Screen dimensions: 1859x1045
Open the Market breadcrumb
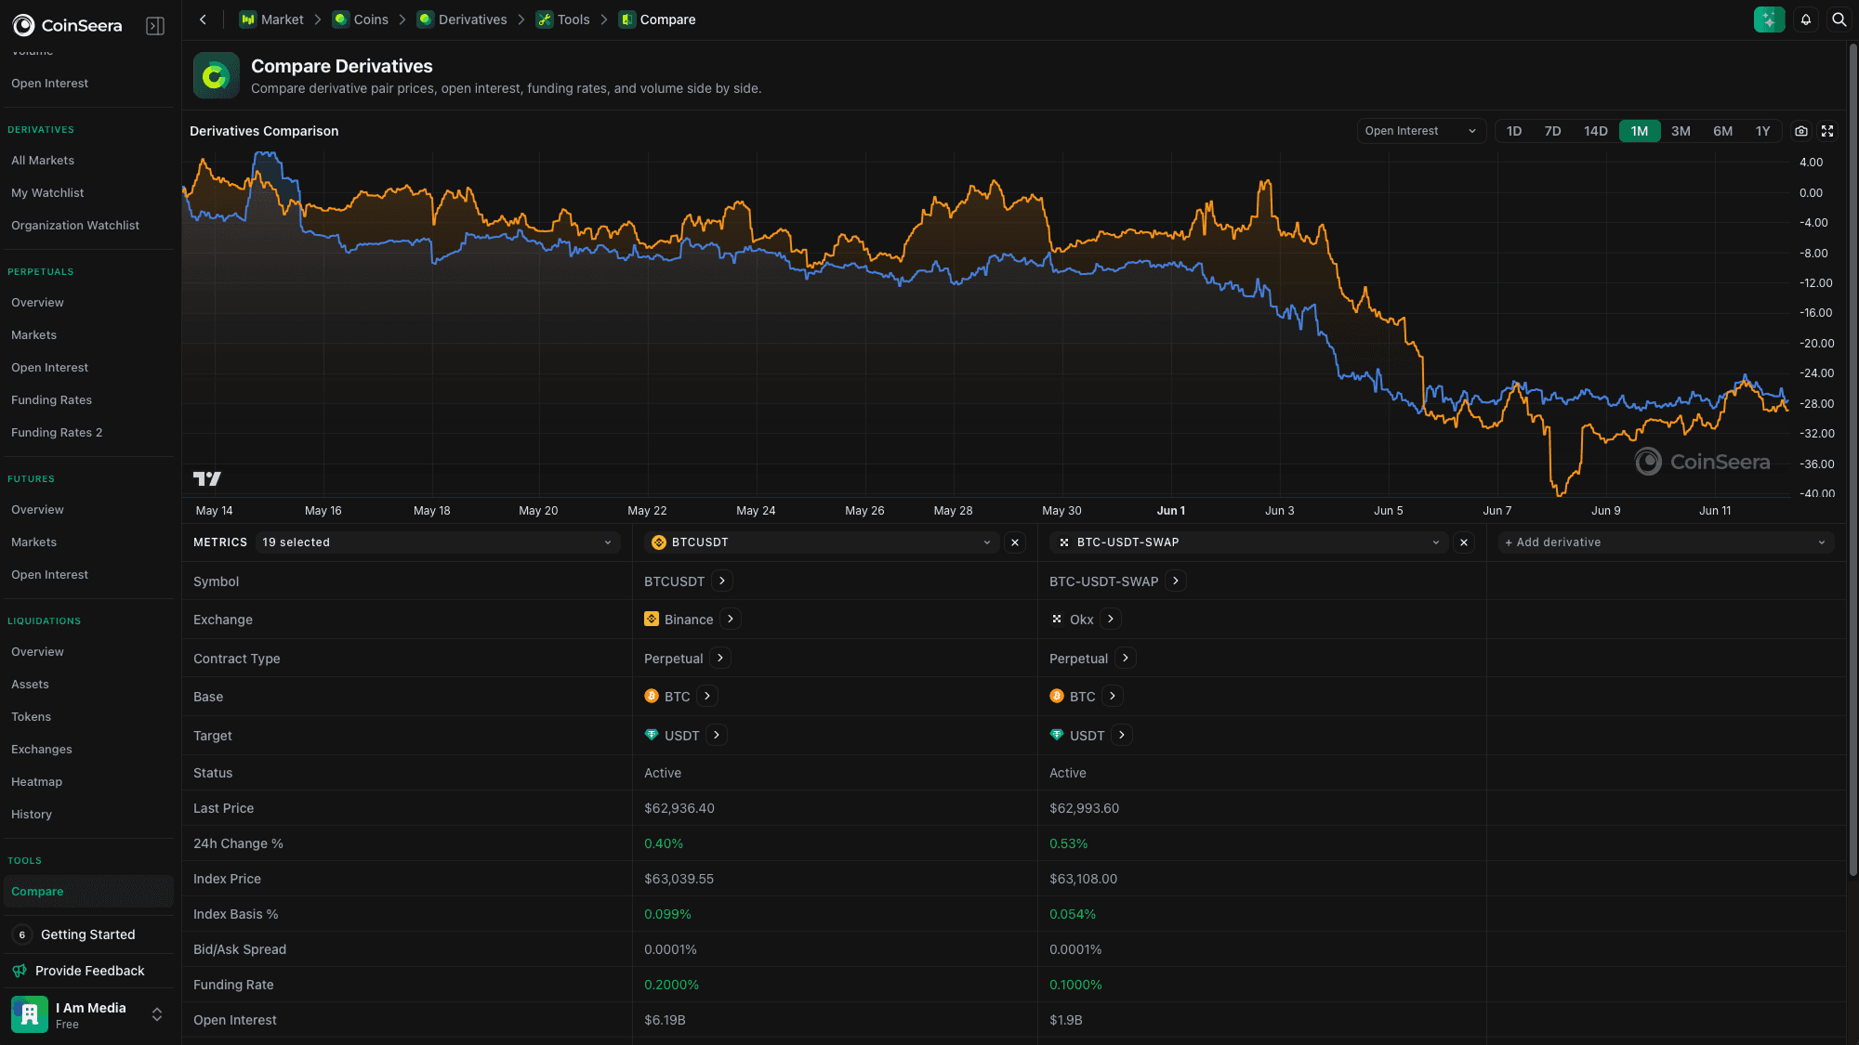(271, 20)
